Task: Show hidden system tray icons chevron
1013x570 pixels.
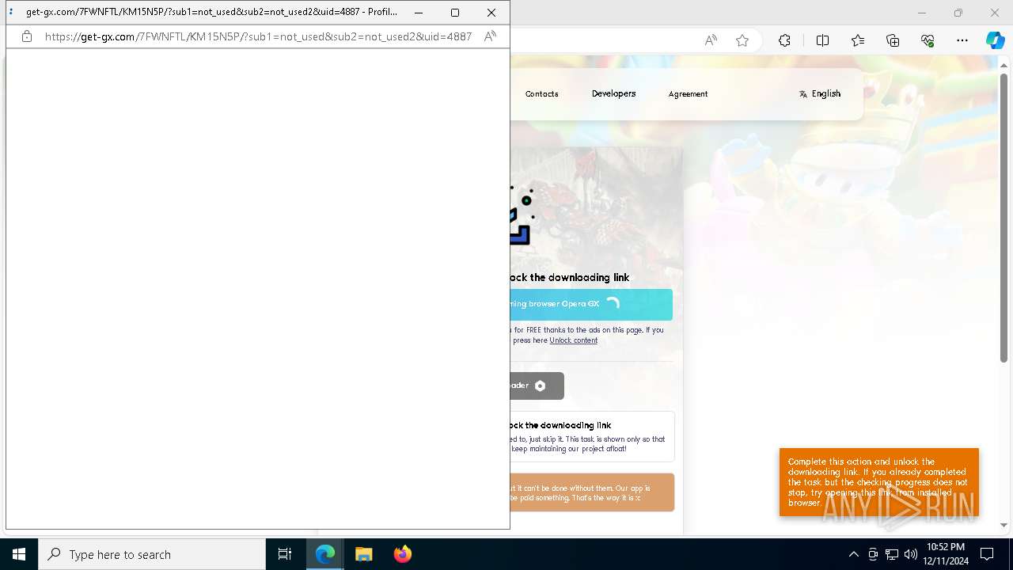Action: point(854,554)
